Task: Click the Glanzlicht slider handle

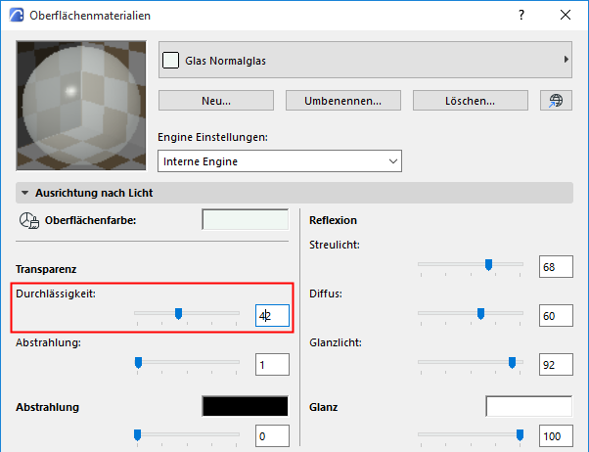Action: pos(512,363)
